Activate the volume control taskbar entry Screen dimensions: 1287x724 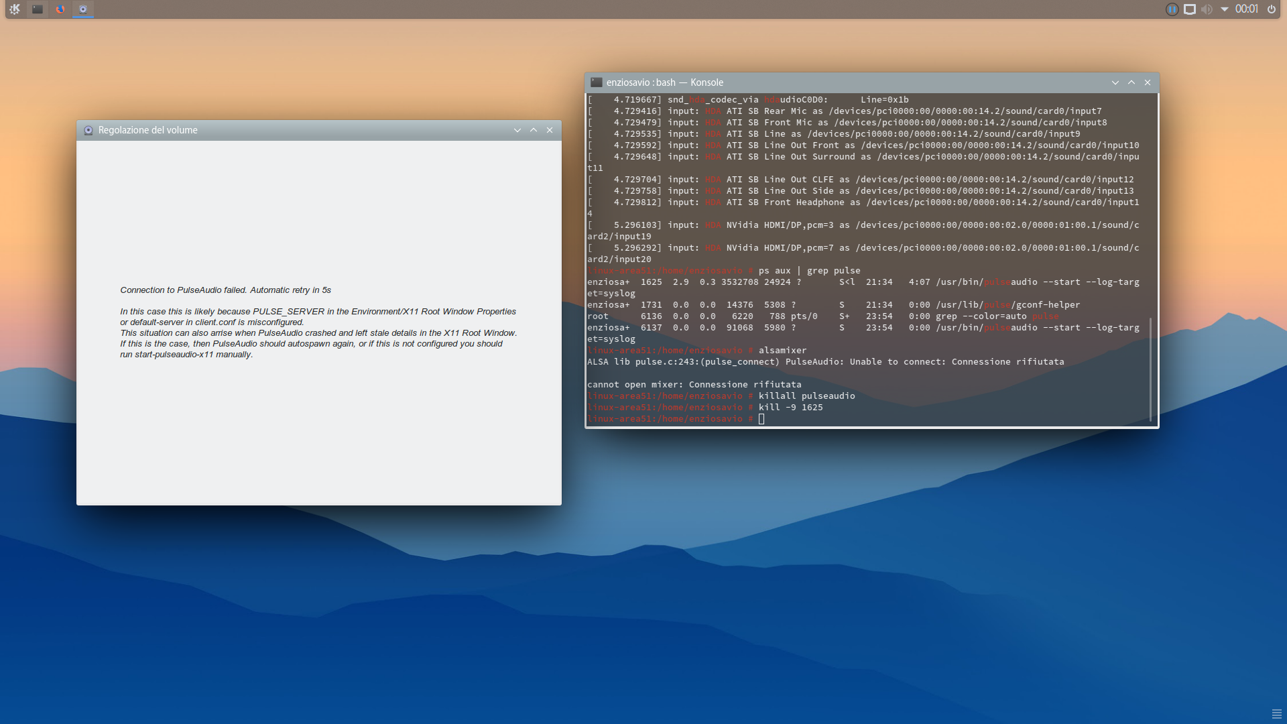click(83, 9)
